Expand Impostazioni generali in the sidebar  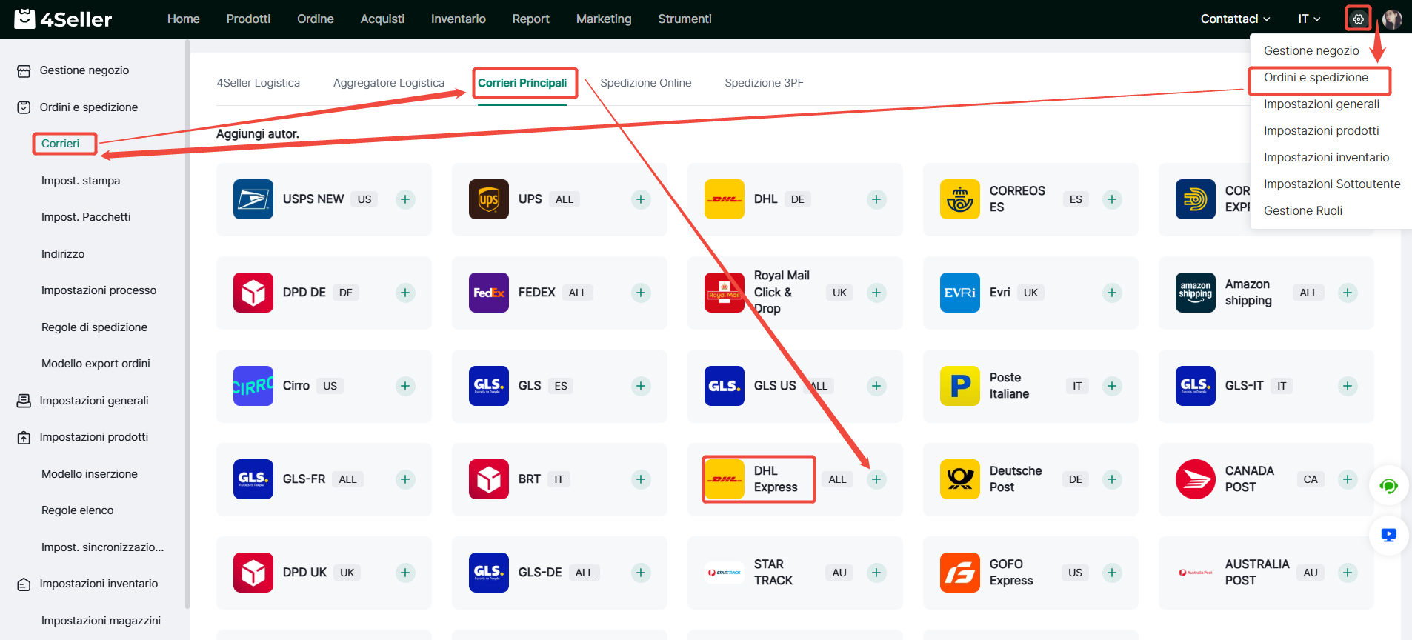(x=93, y=401)
